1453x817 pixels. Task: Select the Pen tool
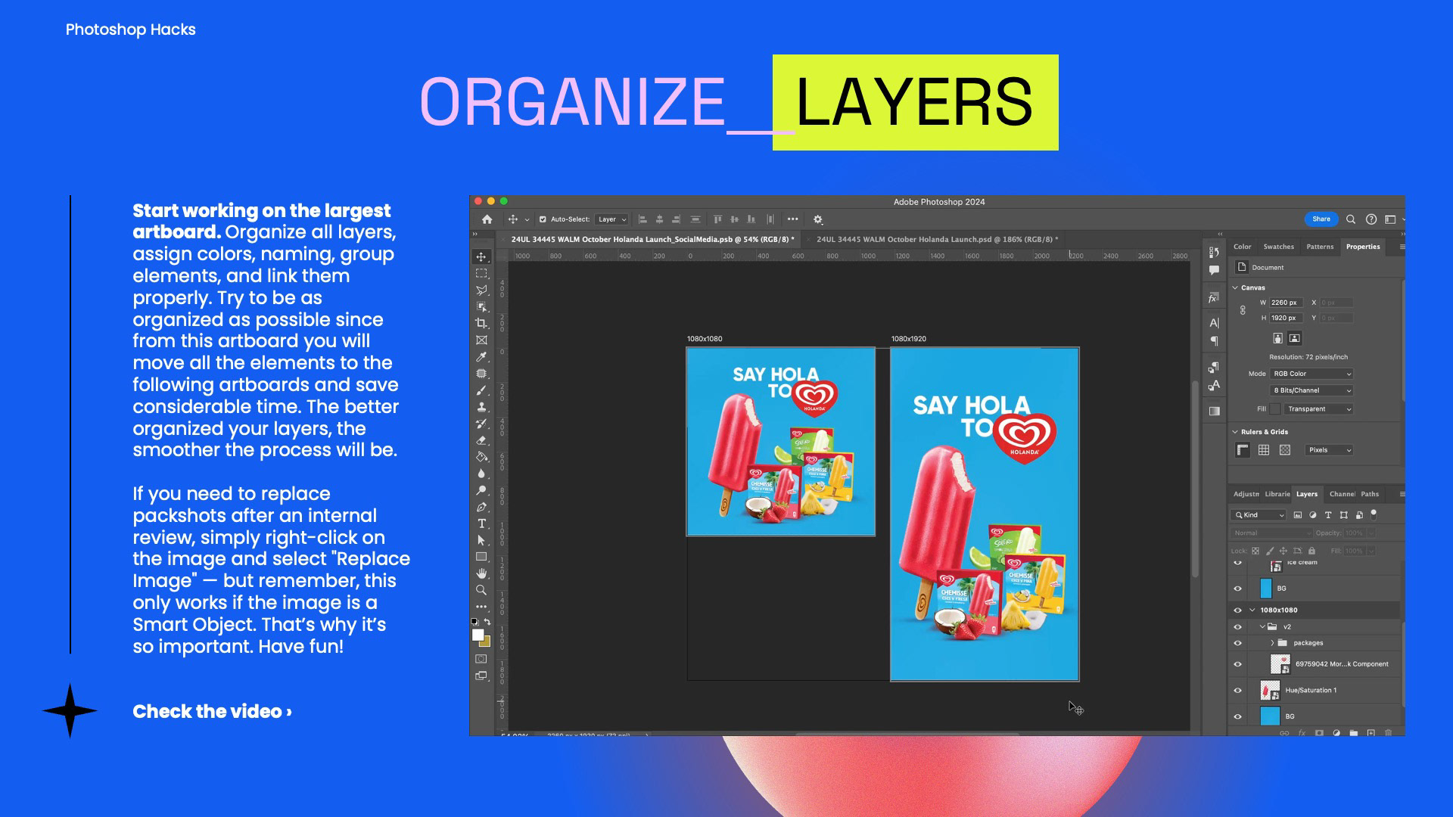481,507
